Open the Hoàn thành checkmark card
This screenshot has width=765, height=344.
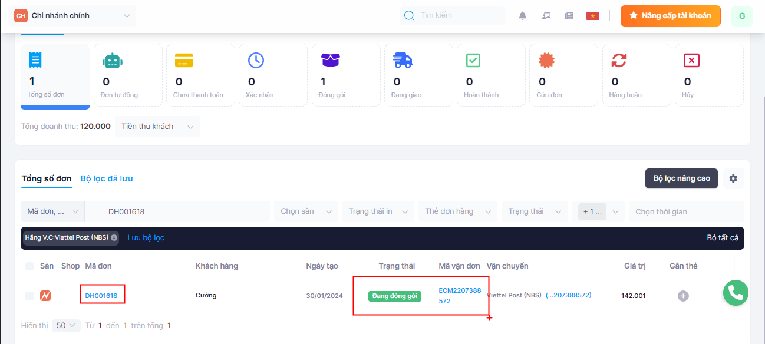click(491, 75)
